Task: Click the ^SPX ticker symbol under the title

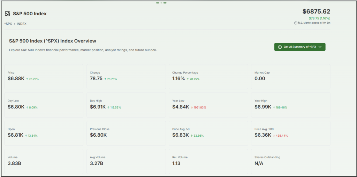Action: coord(8,24)
